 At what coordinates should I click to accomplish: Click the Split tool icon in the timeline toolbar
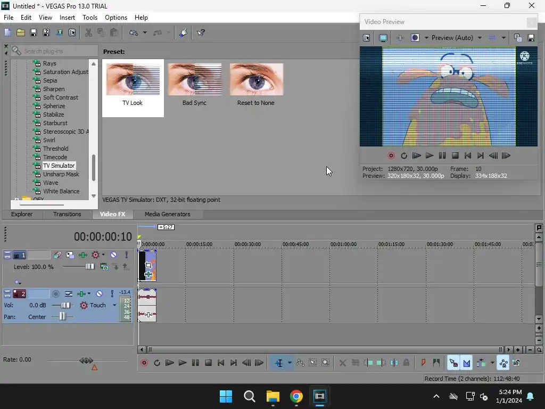(x=394, y=363)
